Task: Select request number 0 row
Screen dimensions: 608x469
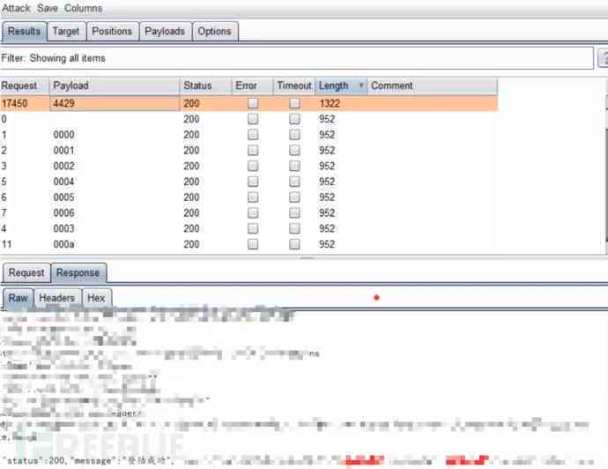Action: 249,119
